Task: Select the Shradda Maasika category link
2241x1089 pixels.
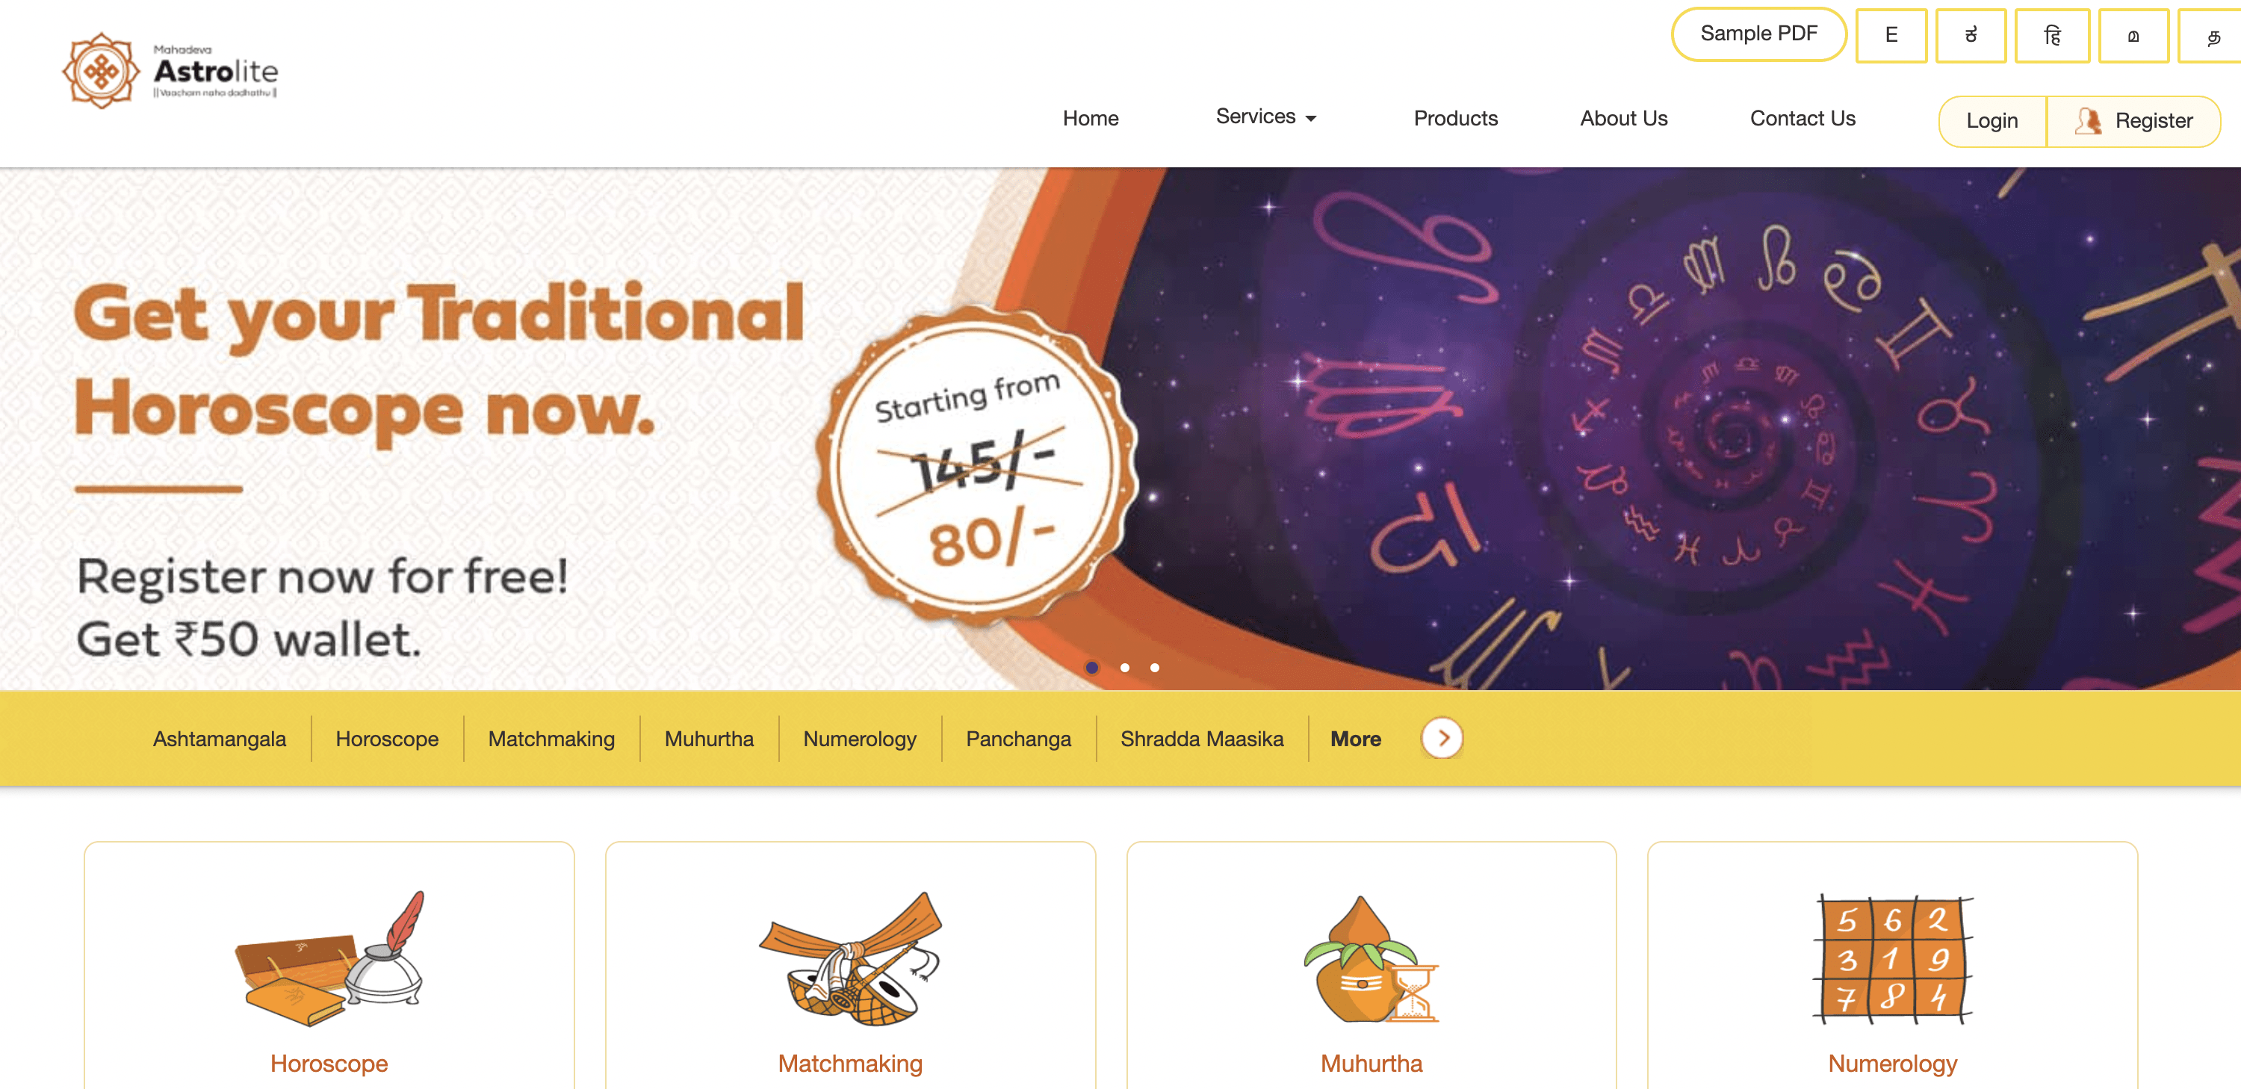Action: pyautogui.click(x=1199, y=739)
